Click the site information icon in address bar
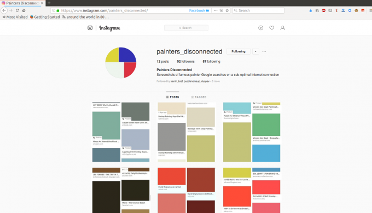The image size is (372, 213). (54, 10)
